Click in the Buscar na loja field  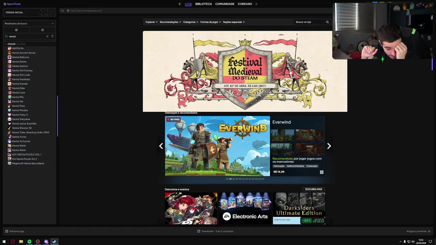(x=309, y=22)
